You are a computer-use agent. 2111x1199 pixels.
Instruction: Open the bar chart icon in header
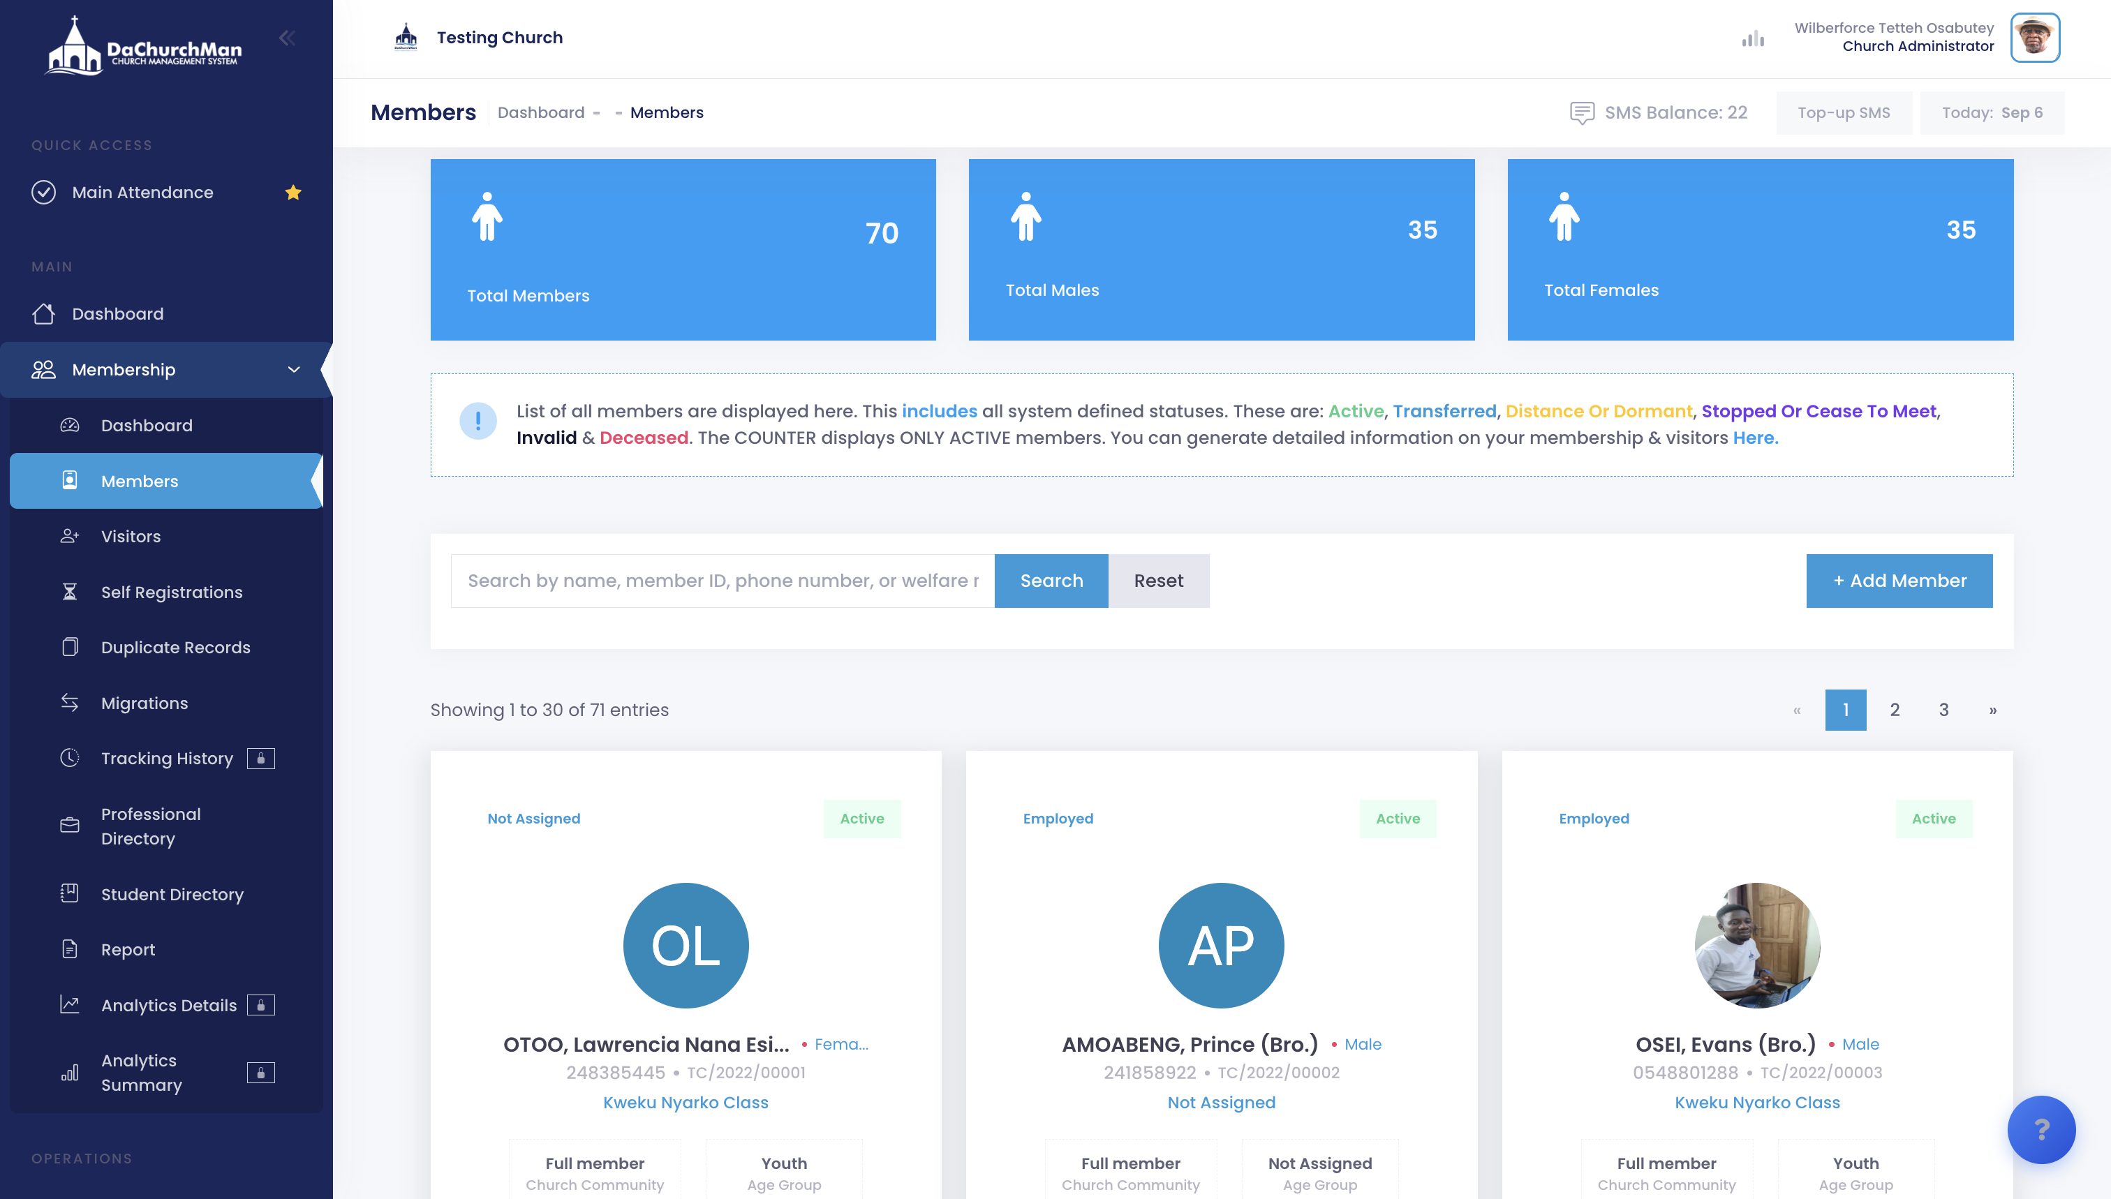click(x=1753, y=38)
